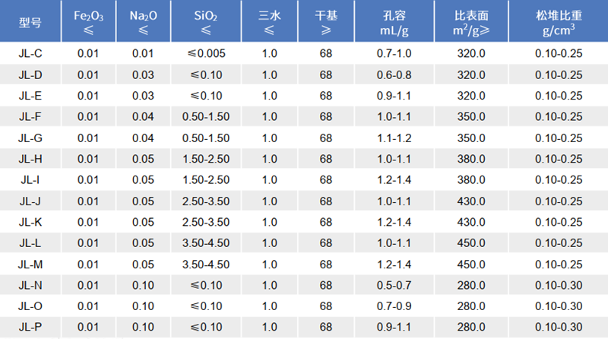Click the 型号 column header
Image resolution: width=608 pixels, height=339 pixels.
point(30,22)
